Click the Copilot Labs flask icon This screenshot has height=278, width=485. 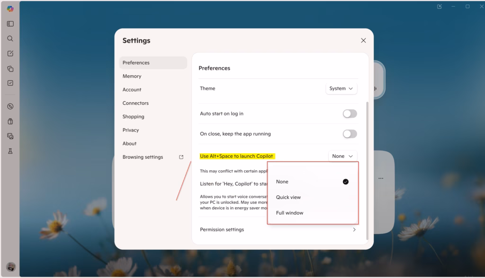(10, 151)
